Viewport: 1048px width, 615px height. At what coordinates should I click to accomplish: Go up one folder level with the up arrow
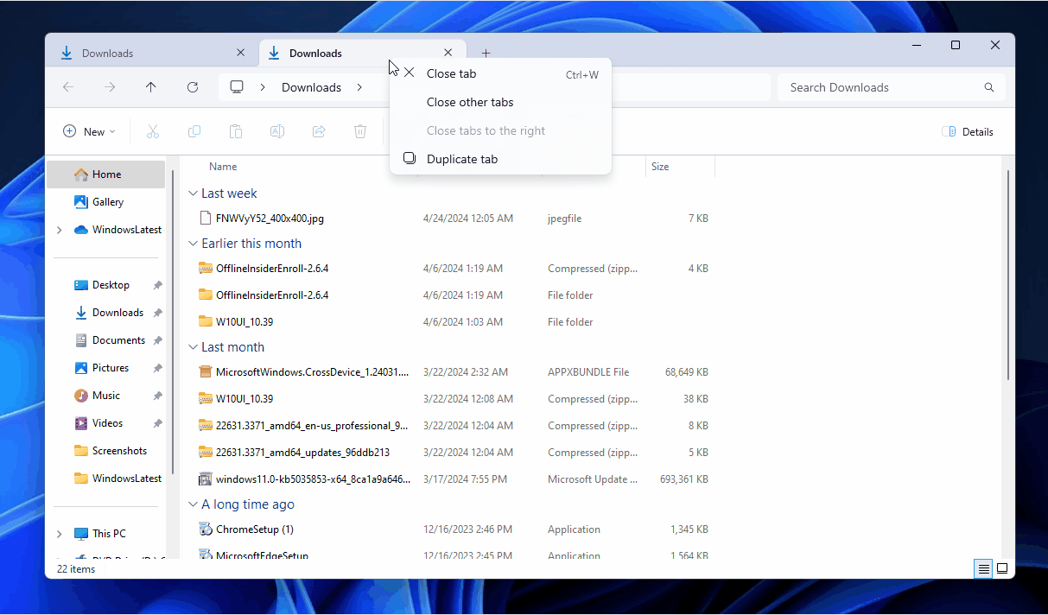tap(150, 86)
